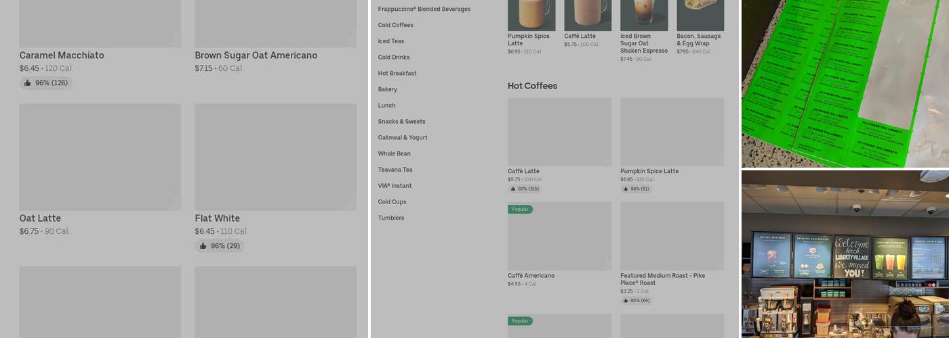Click price text $6.45 • 120 Cal.
Screen dimensions: 949x338
[x=46, y=69]
